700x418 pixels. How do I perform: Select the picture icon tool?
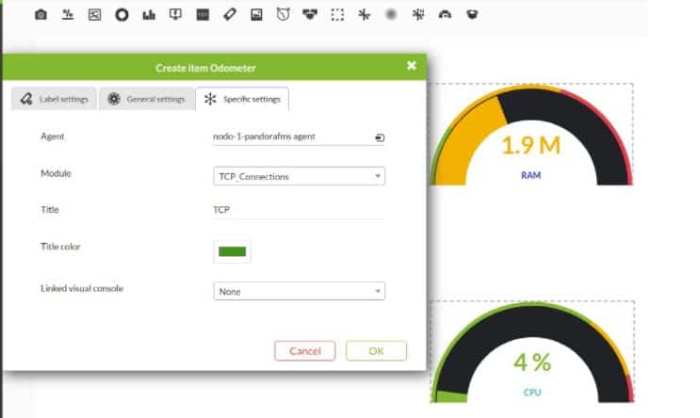(x=256, y=15)
